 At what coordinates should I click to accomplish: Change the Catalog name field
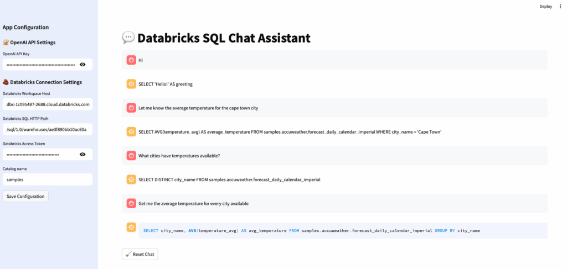pyautogui.click(x=48, y=180)
